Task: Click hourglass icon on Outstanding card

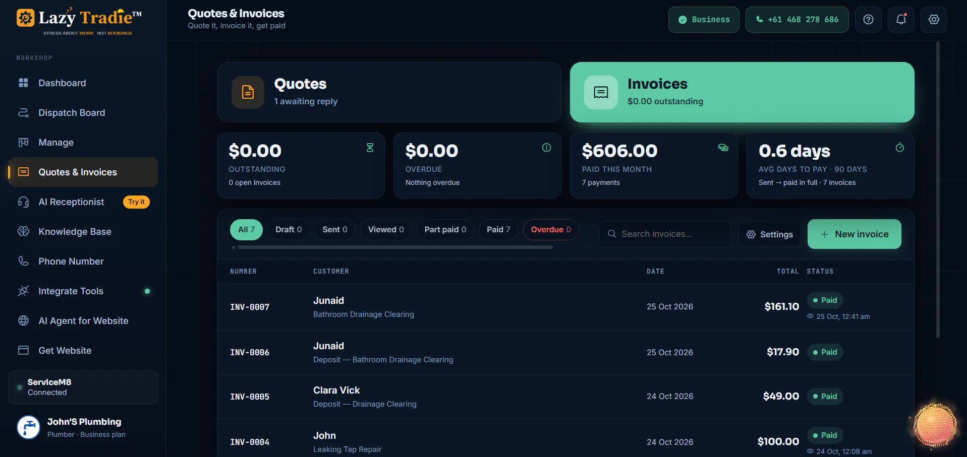Action: coord(370,148)
